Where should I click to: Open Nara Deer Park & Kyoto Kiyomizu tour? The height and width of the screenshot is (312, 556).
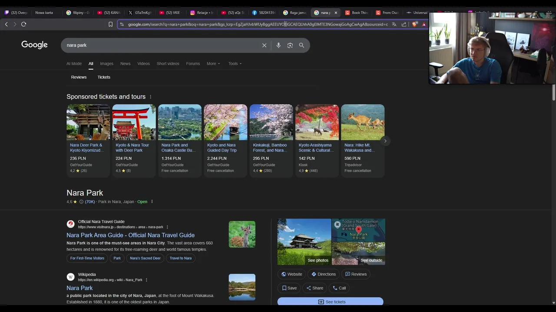(x=88, y=140)
